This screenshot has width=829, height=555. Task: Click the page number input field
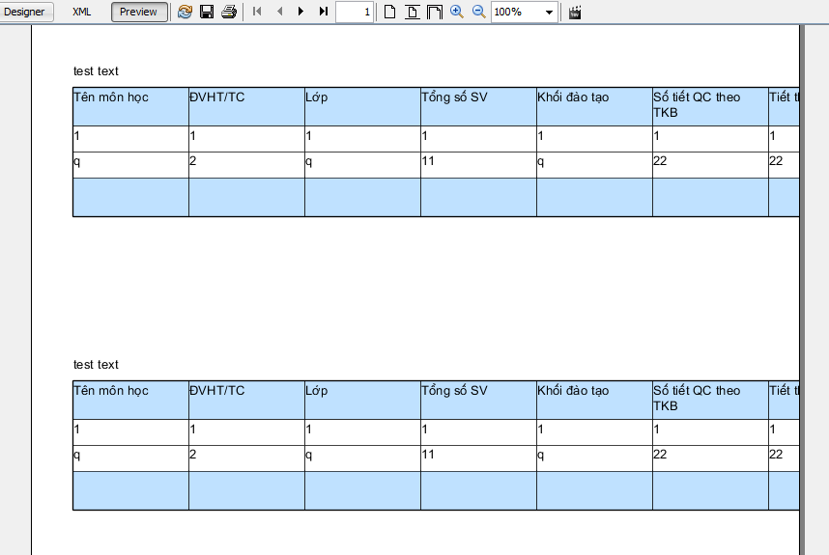point(354,12)
